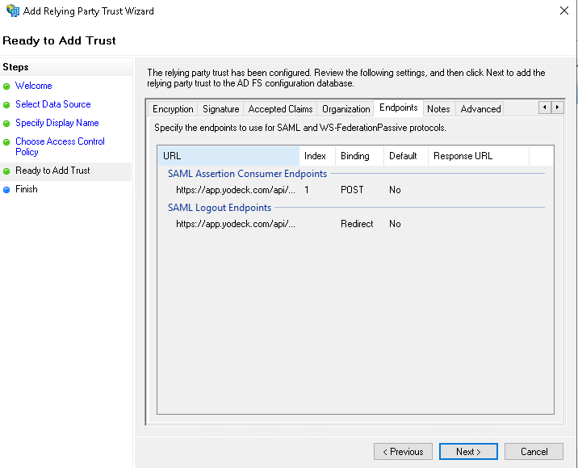Open the Notes tab
Viewport: 578px width, 468px height.
tap(438, 109)
